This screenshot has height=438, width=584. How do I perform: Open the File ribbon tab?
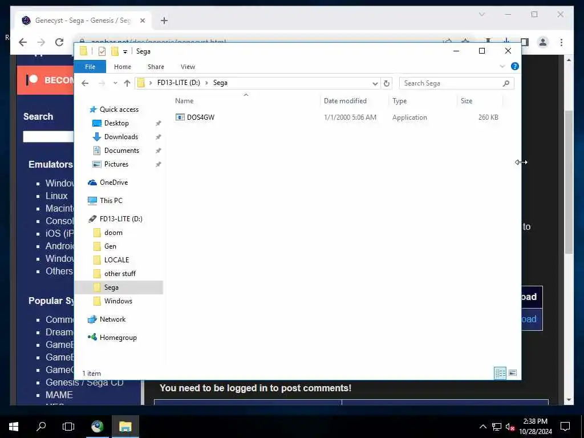tap(90, 67)
